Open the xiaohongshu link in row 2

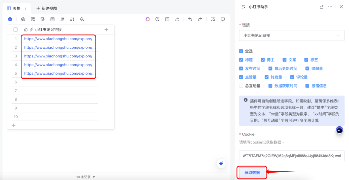click(x=60, y=47)
